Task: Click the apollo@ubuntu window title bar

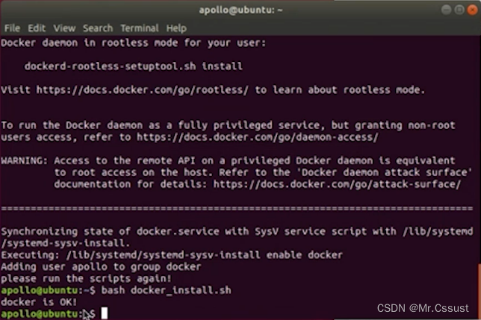Action: [x=239, y=10]
